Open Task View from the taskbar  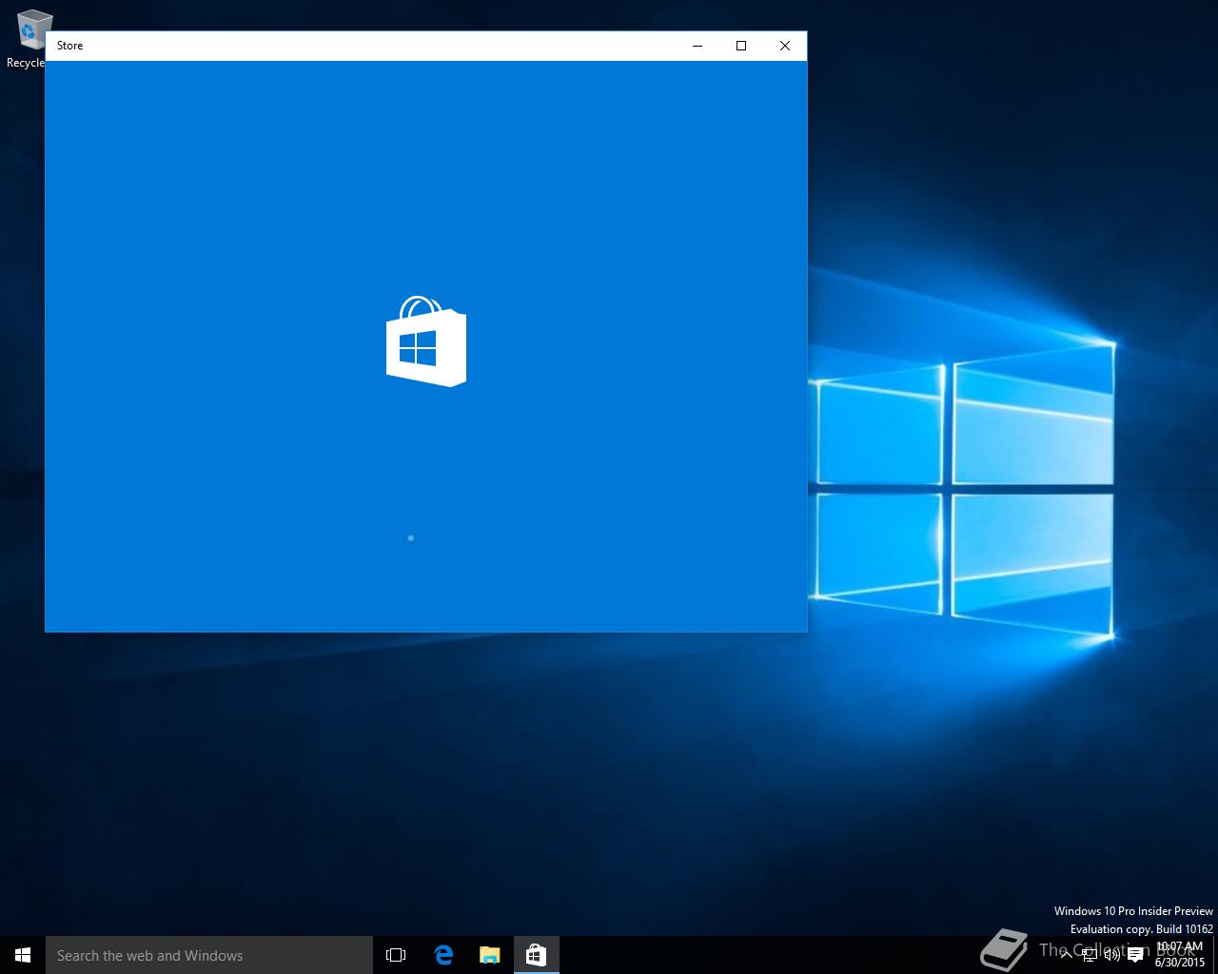click(396, 955)
